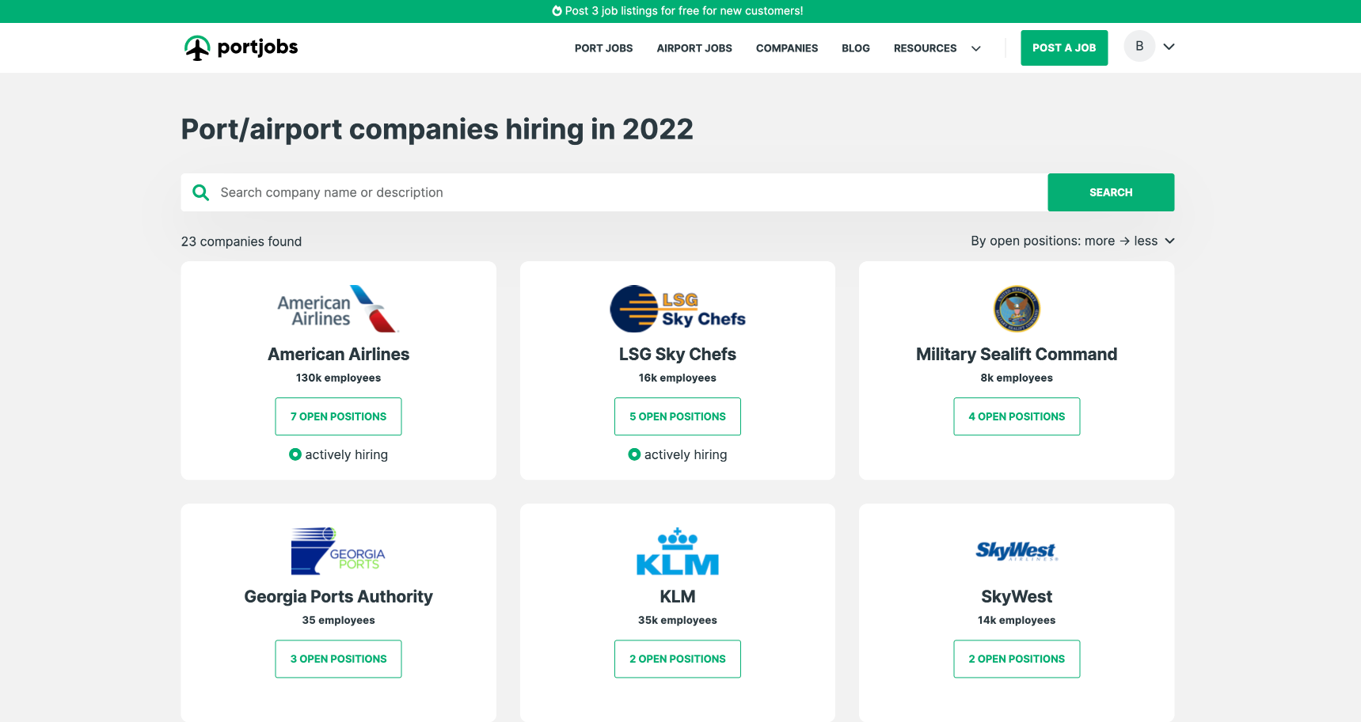Click '35 employees' under Georgia Ports

pyautogui.click(x=338, y=620)
